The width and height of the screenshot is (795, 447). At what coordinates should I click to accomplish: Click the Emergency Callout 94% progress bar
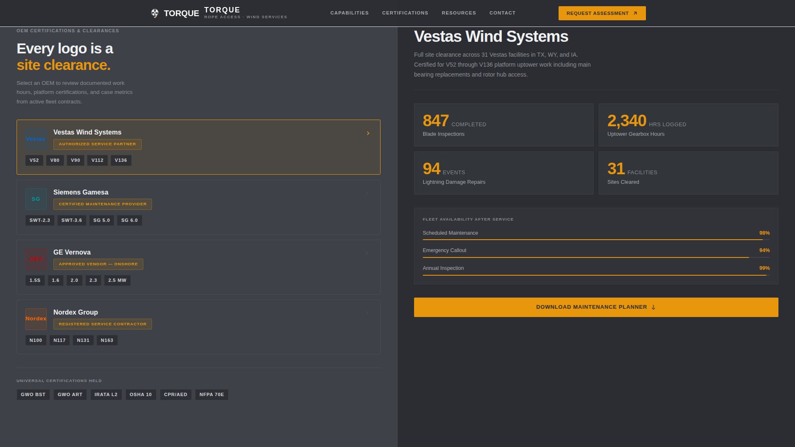click(596, 257)
